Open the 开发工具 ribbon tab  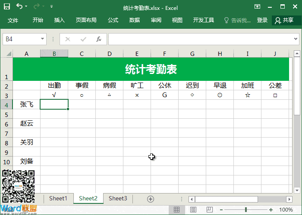click(204, 20)
